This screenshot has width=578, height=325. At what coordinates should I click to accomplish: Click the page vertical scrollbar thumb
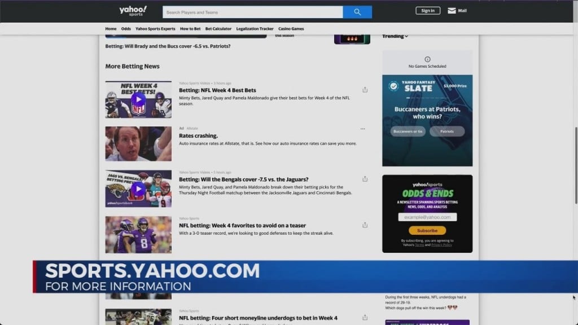point(575,165)
